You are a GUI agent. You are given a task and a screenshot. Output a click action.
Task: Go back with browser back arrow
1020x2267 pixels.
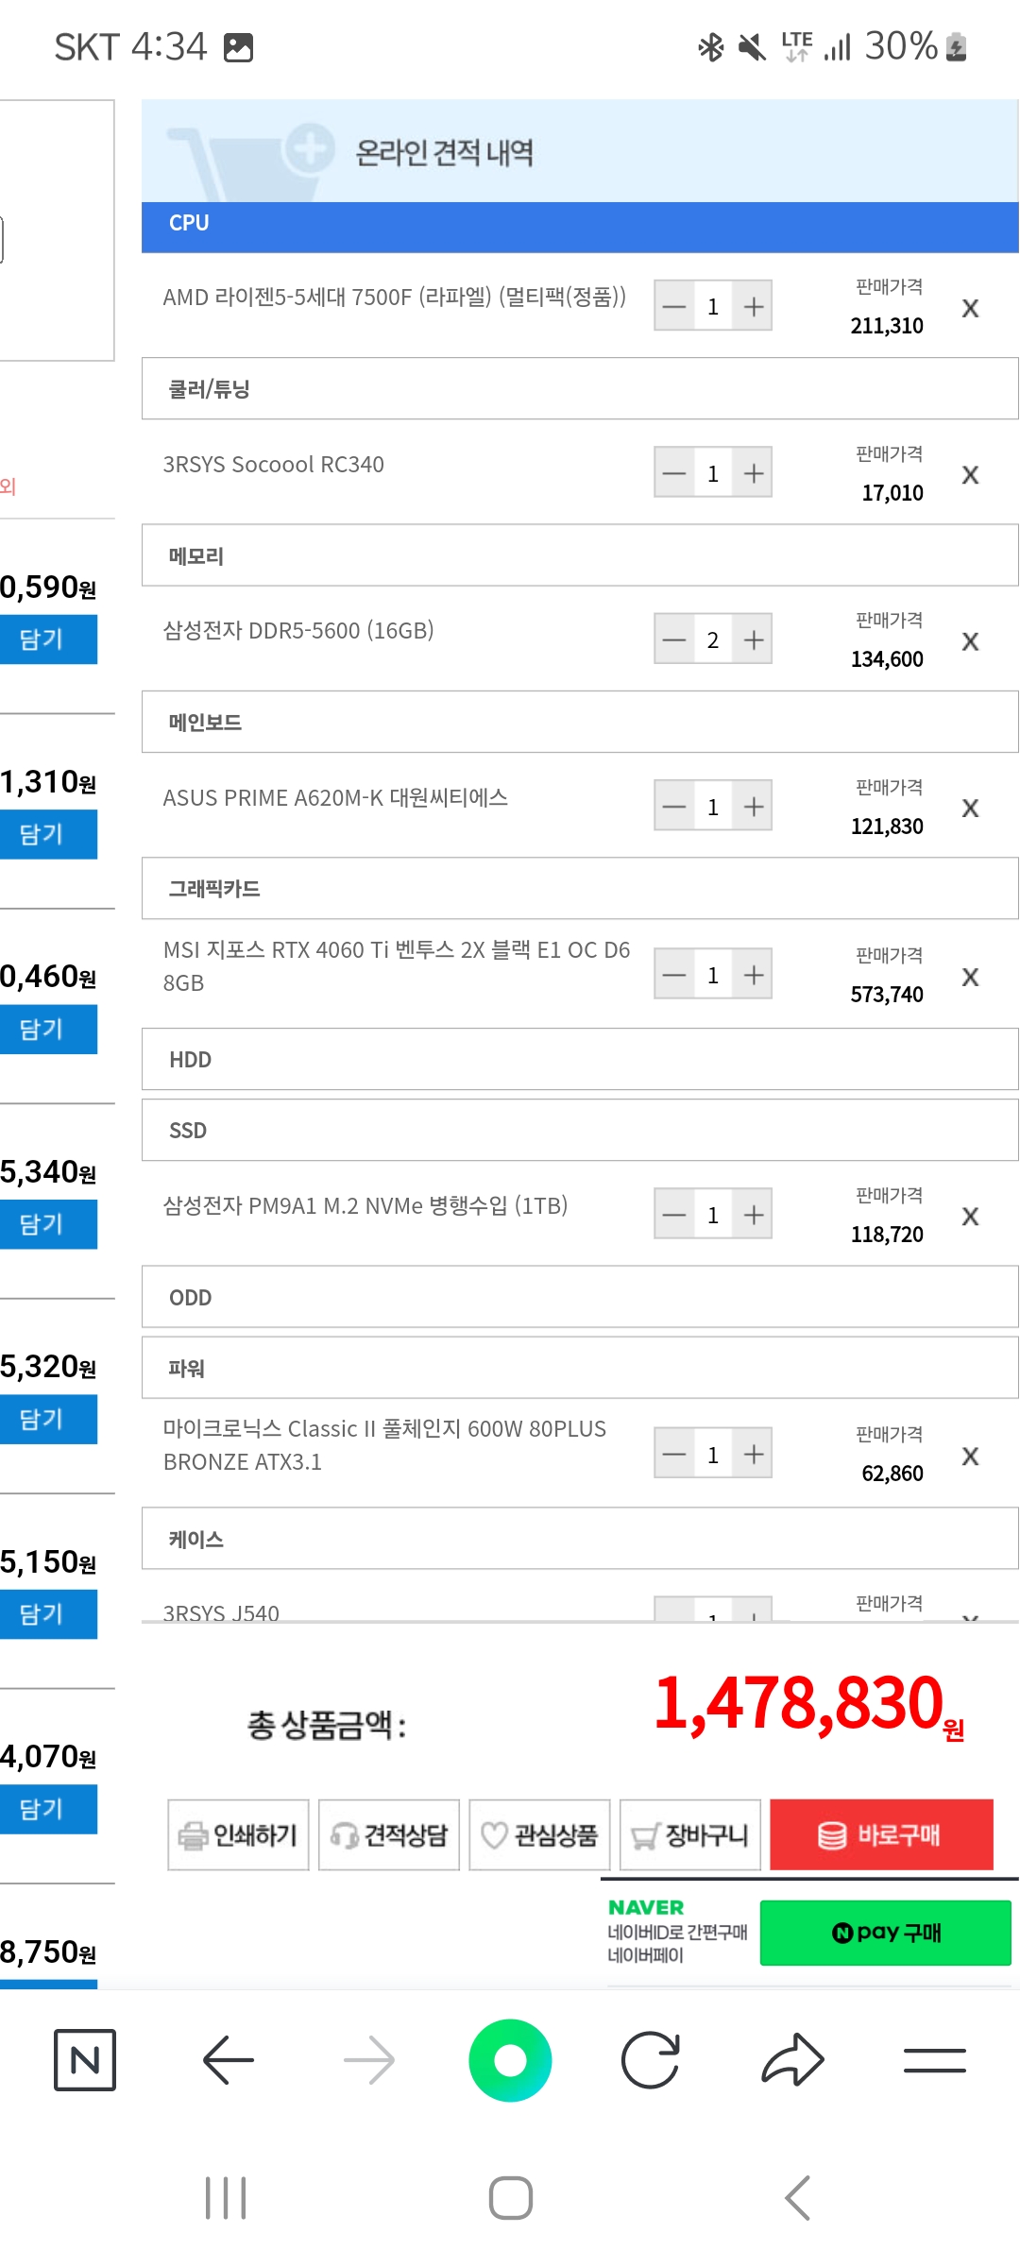(x=228, y=2059)
